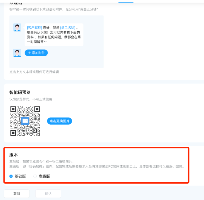204x200 pixels.
Task: Click the avatar icon next to 添加附件
Action: [x=17, y=53]
